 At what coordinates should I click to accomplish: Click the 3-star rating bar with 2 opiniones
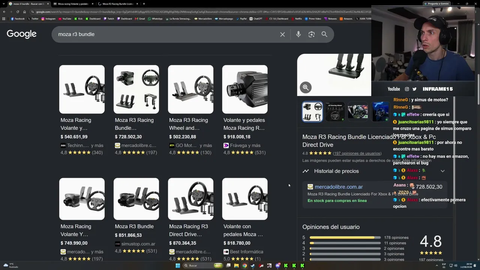coord(345,248)
